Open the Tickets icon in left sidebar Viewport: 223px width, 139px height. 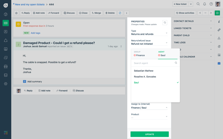tap(5, 23)
